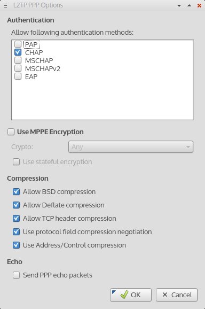Screen dimensions: 205x309
Task: Open the Crypto dropdown showing Any
Action: tap(131, 147)
